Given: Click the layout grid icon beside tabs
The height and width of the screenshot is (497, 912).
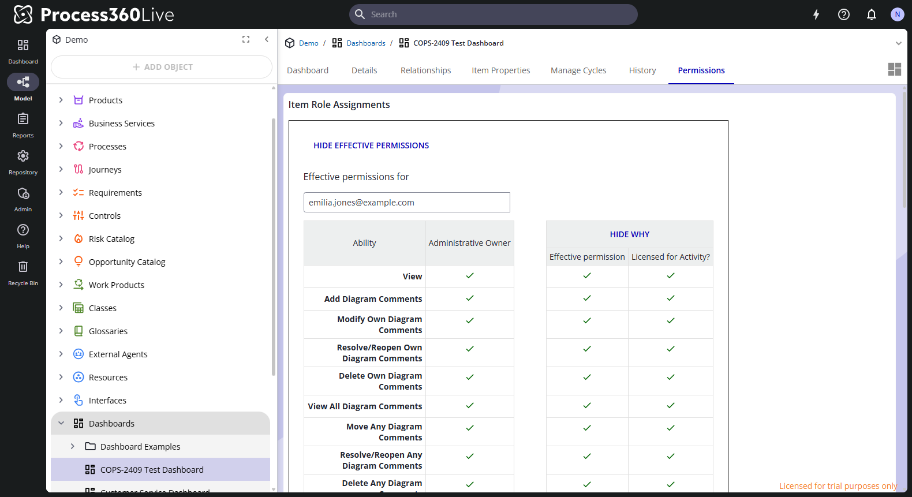Looking at the screenshot, I should click(x=895, y=69).
